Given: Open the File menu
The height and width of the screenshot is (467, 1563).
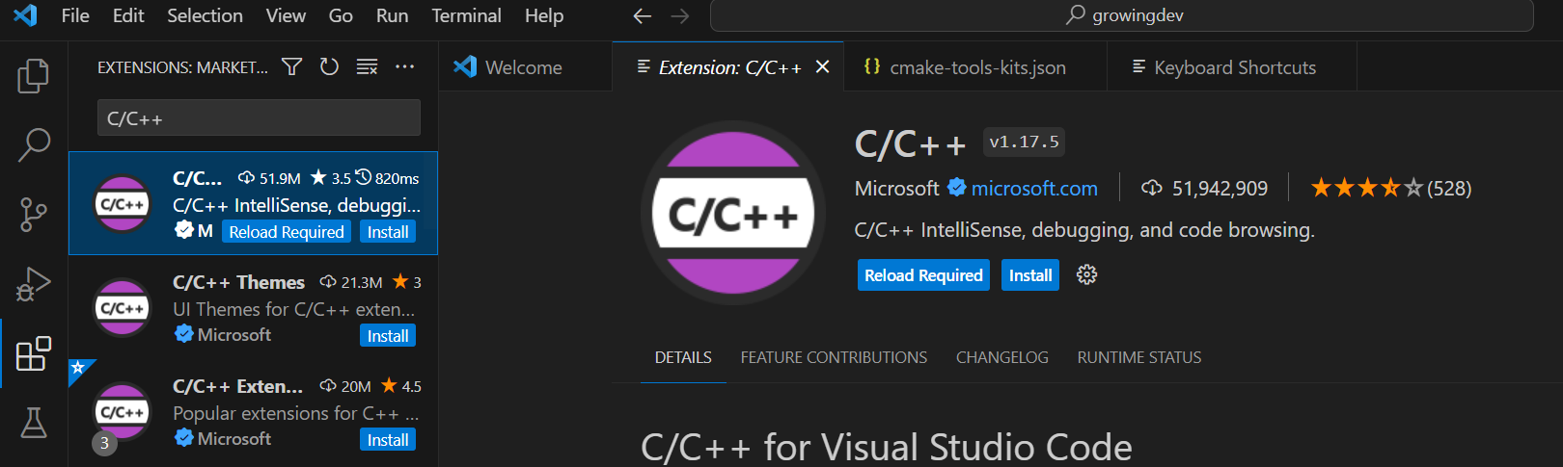Looking at the screenshot, I should [75, 15].
